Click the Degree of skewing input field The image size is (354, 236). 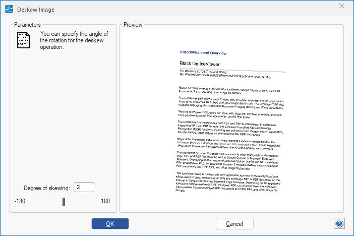click(84, 187)
